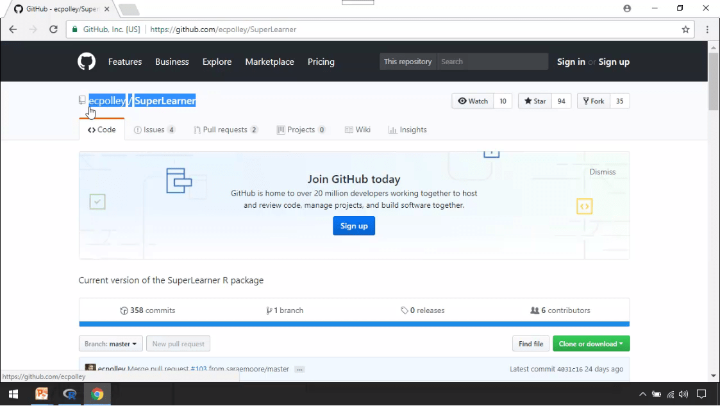The height and width of the screenshot is (406, 720).
Task: Switch to Pull requests tab
Action: pyautogui.click(x=226, y=130)
